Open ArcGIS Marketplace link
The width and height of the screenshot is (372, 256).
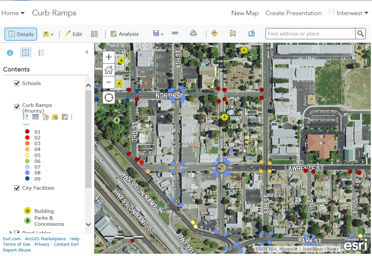tap(45, 239)
